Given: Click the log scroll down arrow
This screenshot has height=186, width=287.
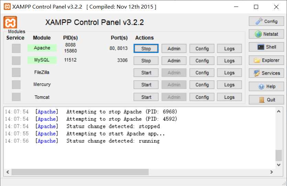Looking at the screenshot, I should 279,165.
